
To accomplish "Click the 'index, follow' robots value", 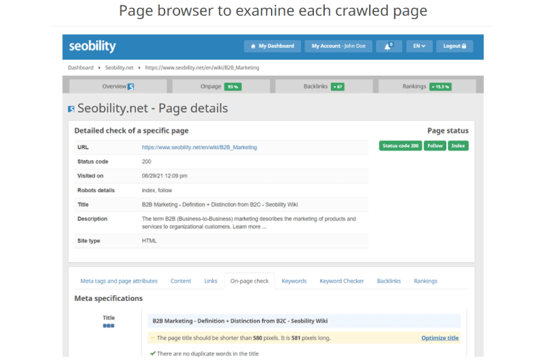I will (157, 190).
